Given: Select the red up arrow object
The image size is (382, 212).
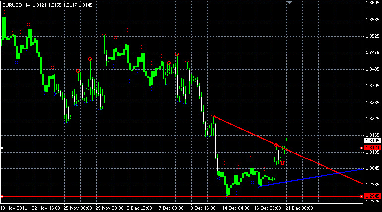Looking at the screenshot, I should (x=282, y=162).
